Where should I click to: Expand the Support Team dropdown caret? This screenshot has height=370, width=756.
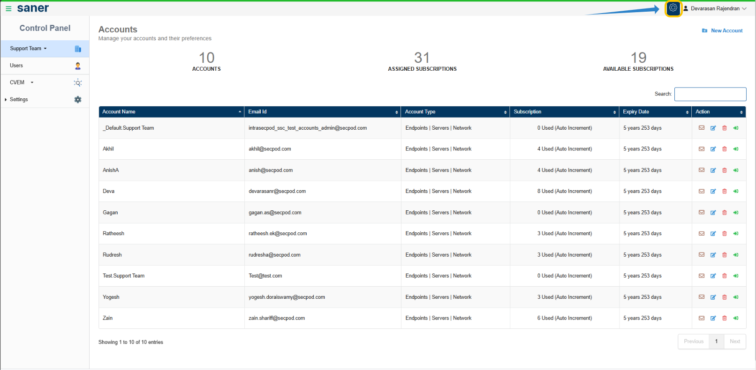click(45, 49)
